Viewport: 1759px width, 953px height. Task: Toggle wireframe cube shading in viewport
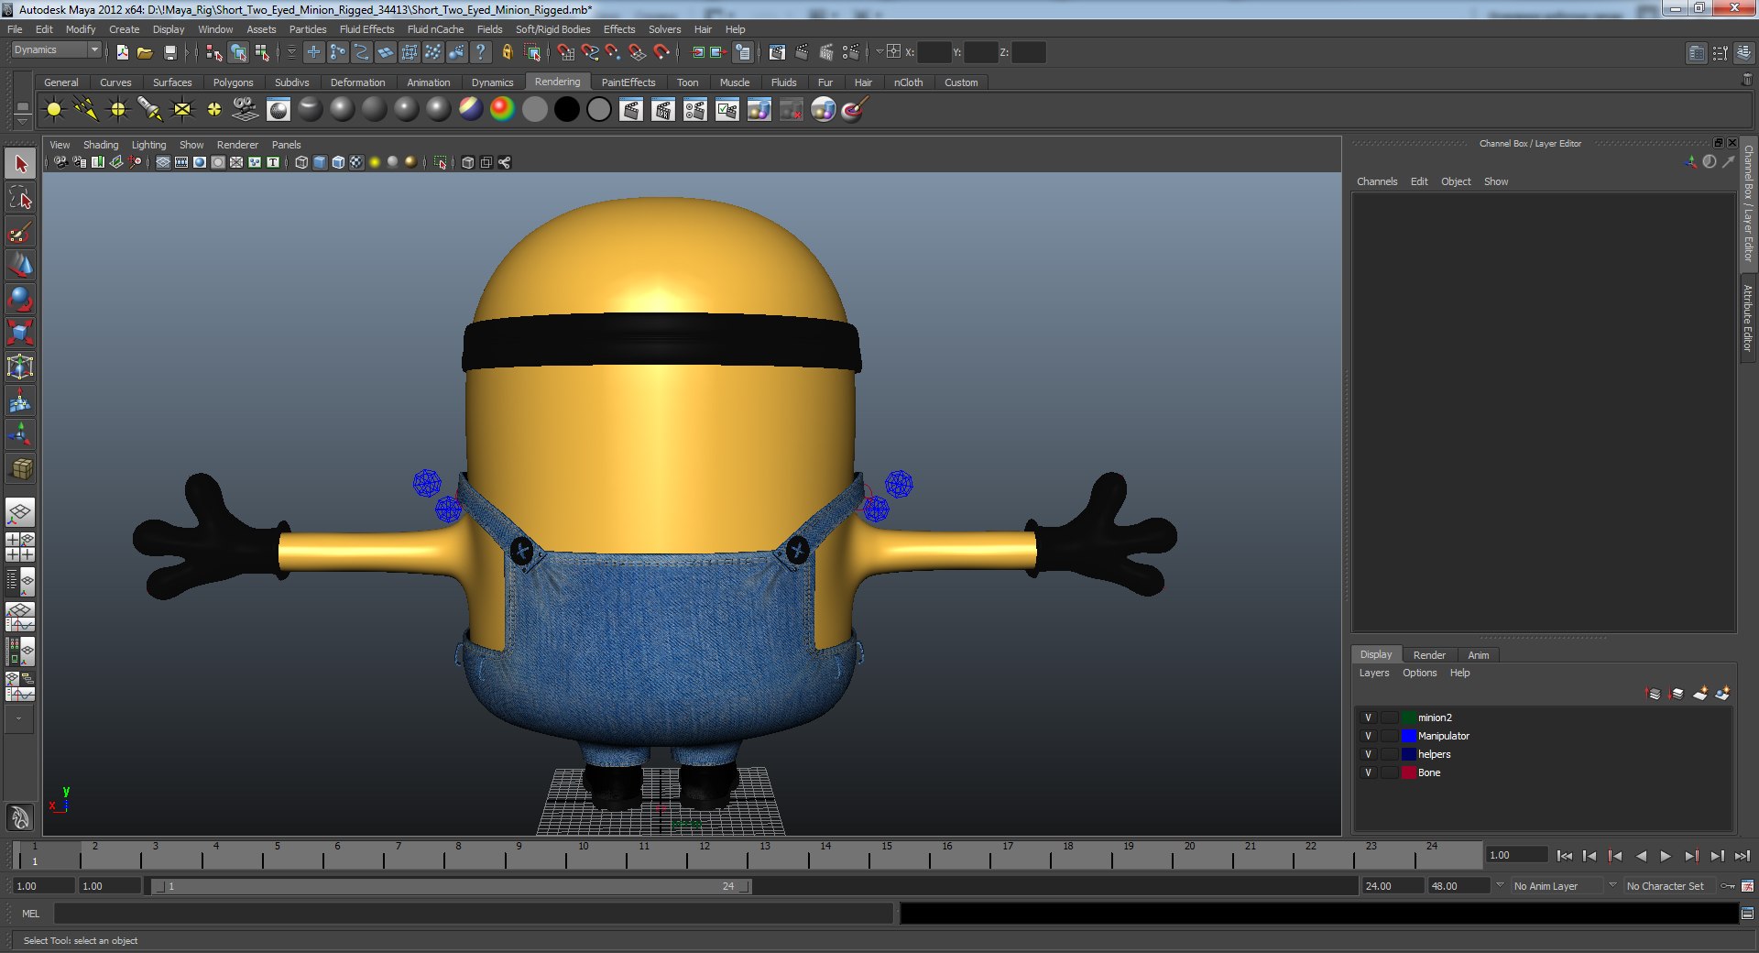coord(301,162)
